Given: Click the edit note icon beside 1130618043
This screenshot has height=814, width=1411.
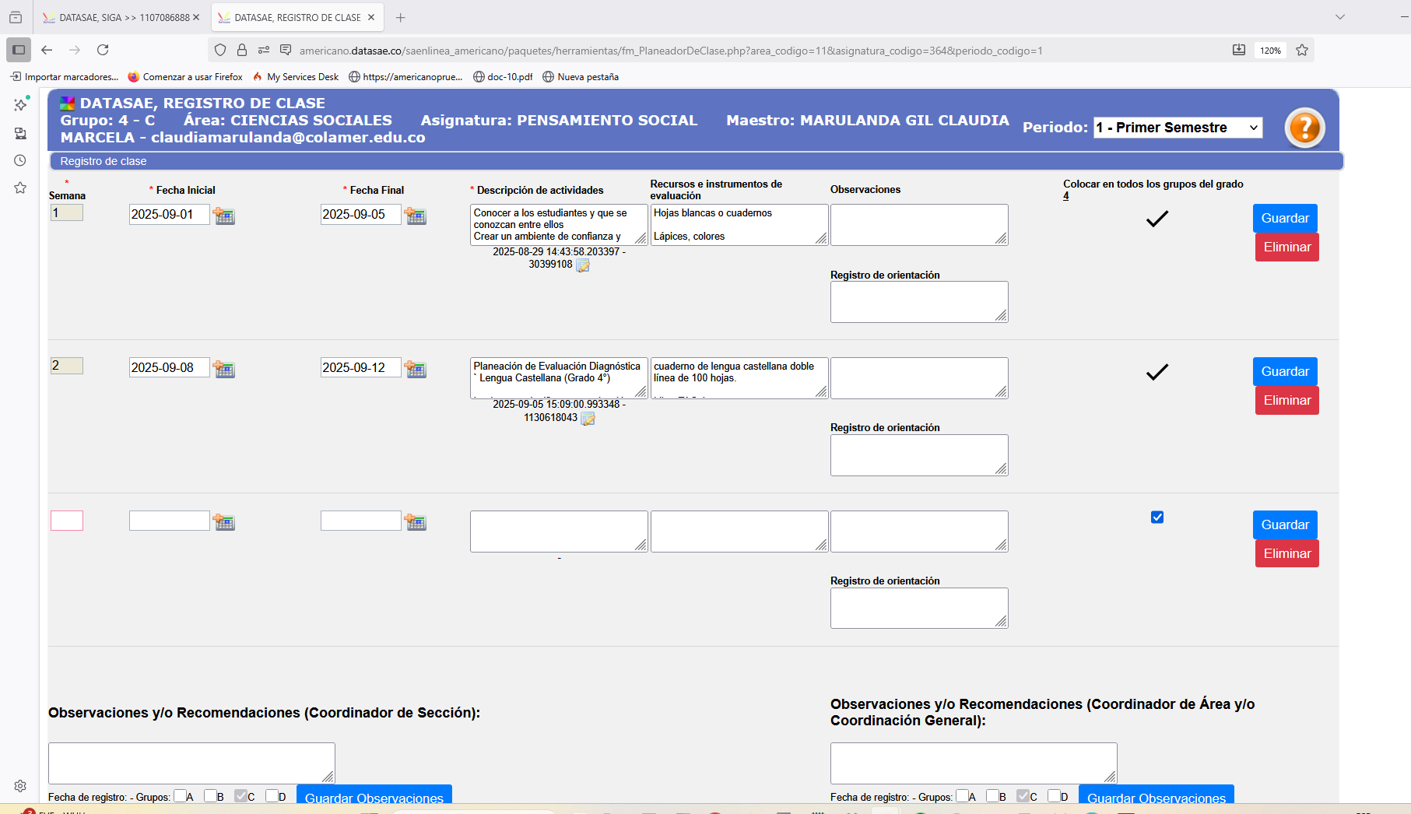Looking at the screenshot, I should pos(588,419).
